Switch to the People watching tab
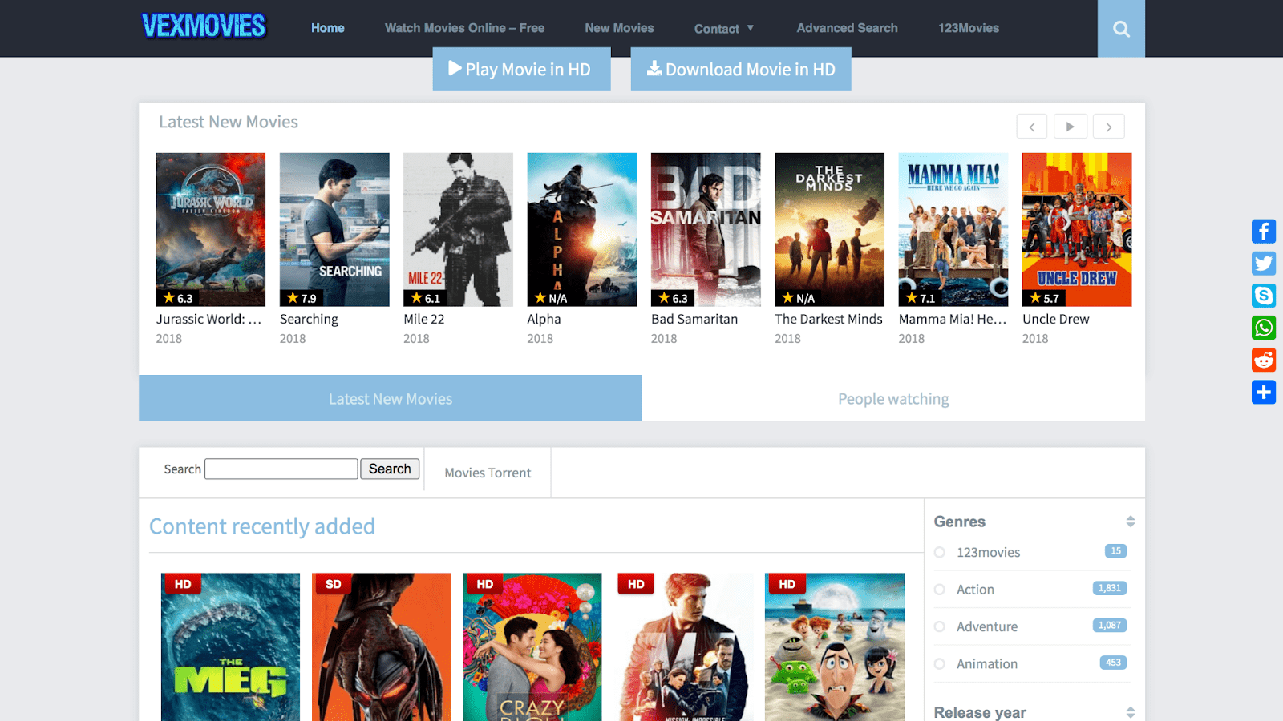Viewport: 1283px width, 721px height. tap(893, 398)
